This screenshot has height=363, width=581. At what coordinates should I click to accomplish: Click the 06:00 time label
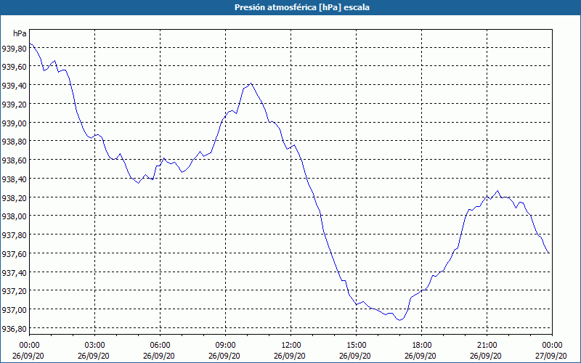160,346
